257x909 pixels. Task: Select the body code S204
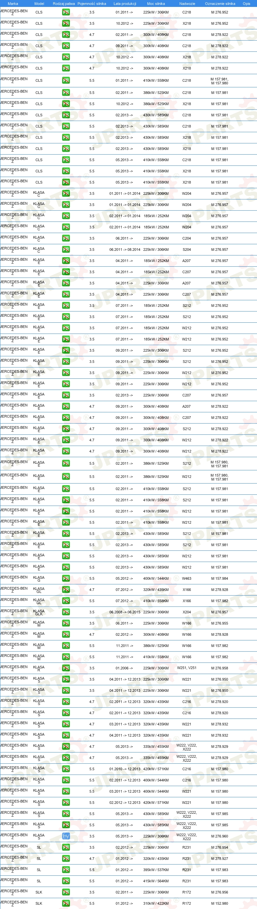tap(187, 249)
